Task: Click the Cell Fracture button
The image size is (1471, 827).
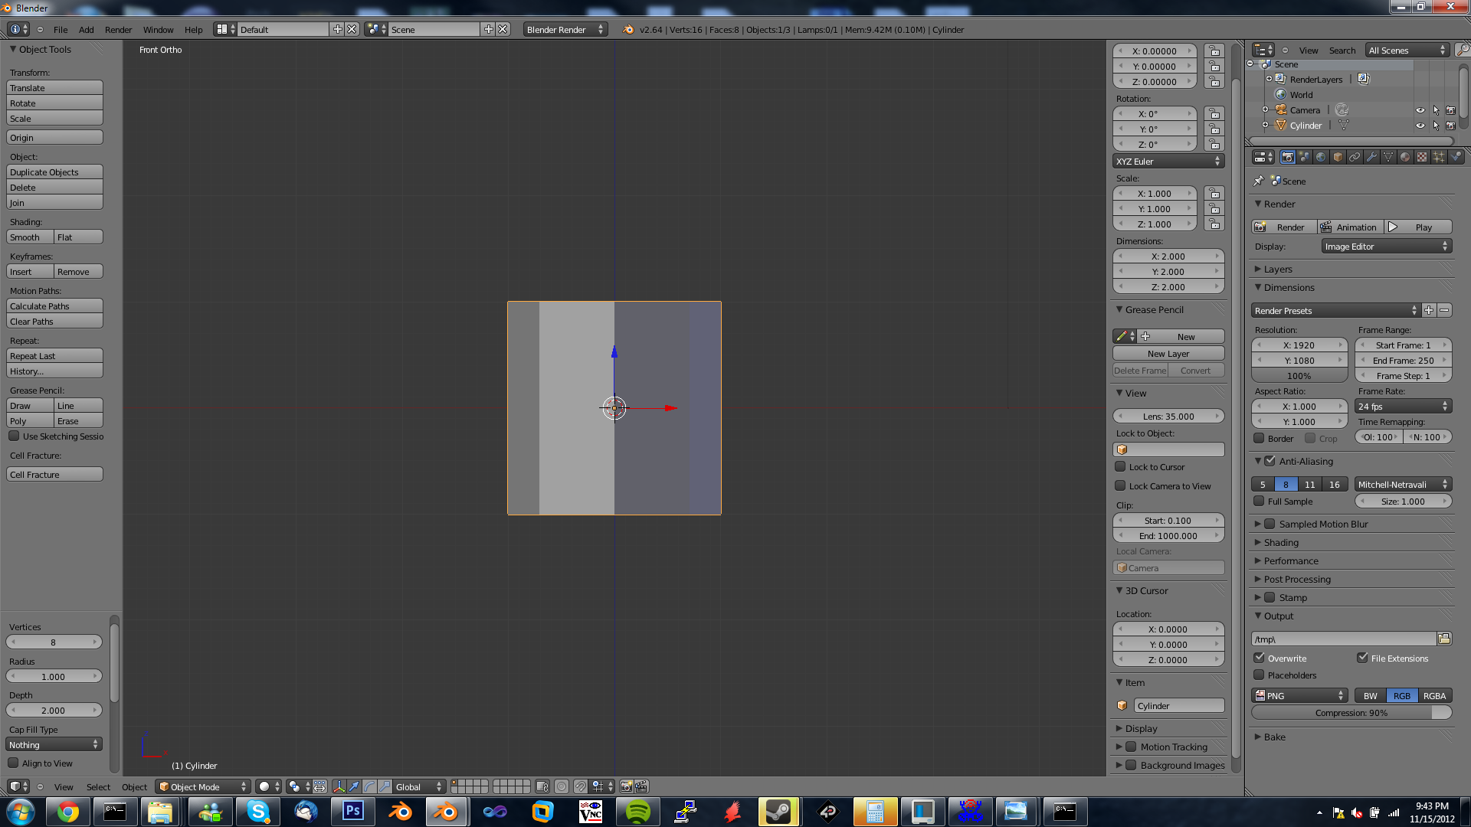Action: (x=54, y=475)
